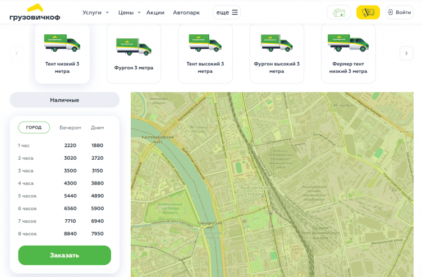The image size is (422, 277).
Task: Choose the Фургон 3 метра truck card
Action: tap(134, 54)
